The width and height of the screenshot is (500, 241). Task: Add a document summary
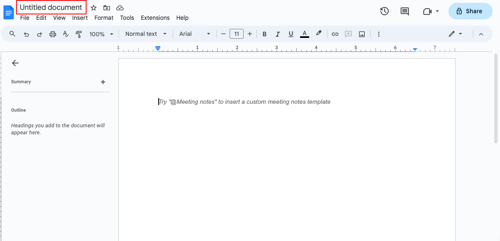pyautogui.click(x=103, y=82)
